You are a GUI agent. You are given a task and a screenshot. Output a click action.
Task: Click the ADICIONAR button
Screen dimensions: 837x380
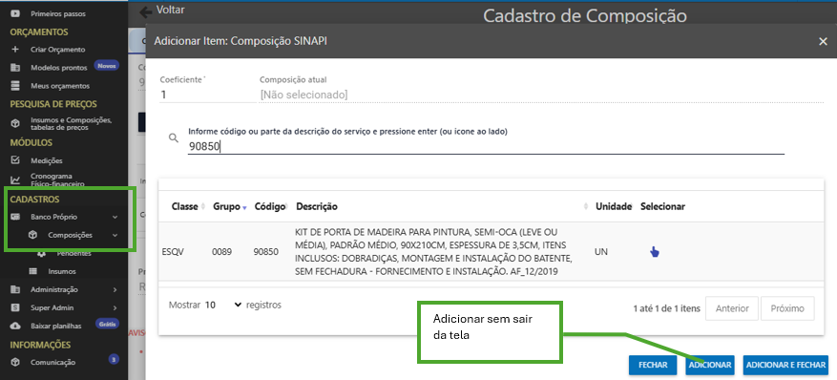(x=710, y=365)
